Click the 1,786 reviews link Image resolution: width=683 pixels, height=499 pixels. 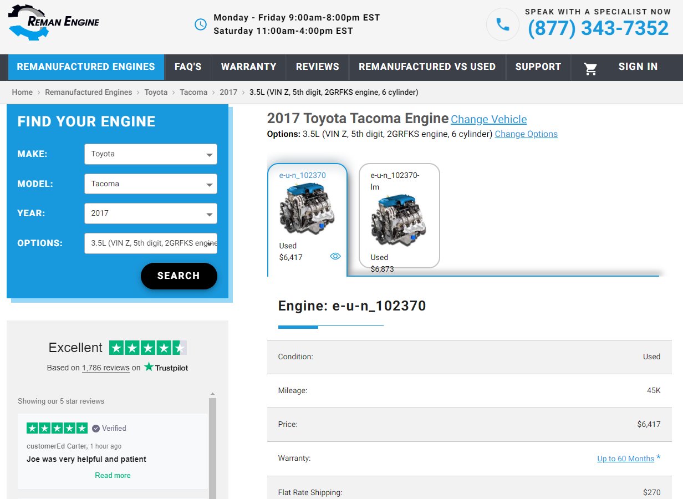pos(106,368)
